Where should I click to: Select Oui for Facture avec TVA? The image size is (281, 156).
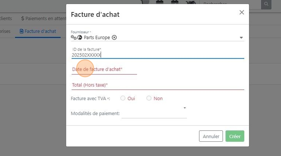tap(123, 98)
